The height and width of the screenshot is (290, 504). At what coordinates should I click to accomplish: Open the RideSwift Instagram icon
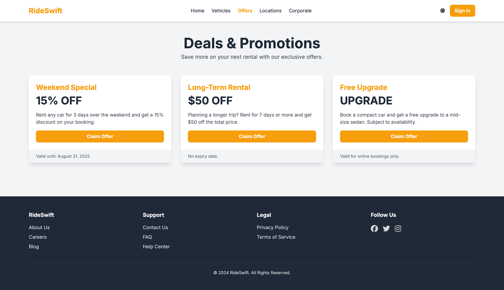(x=398, y=228)
